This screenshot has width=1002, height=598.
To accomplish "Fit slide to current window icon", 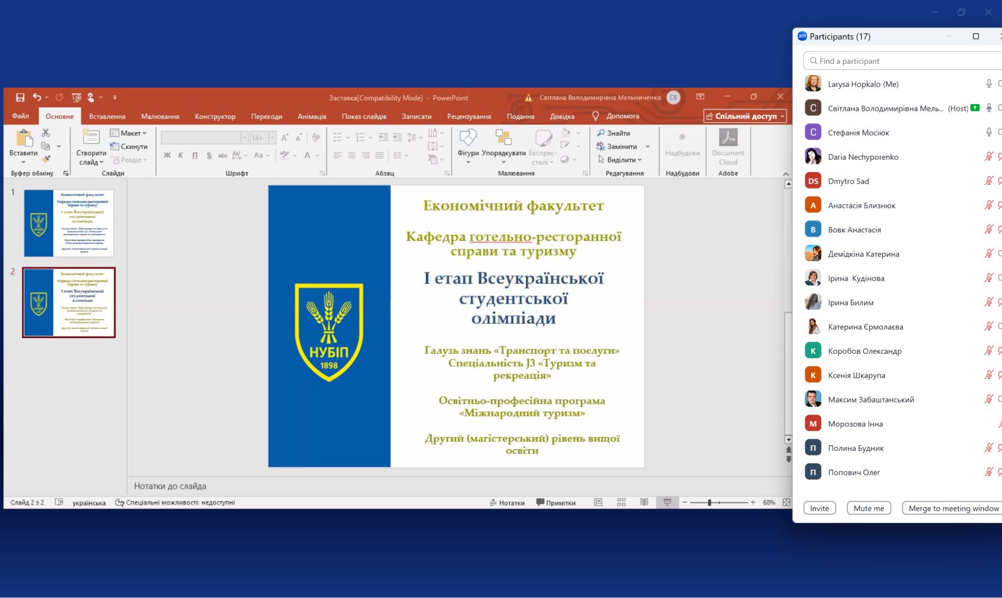I will 787,503.
